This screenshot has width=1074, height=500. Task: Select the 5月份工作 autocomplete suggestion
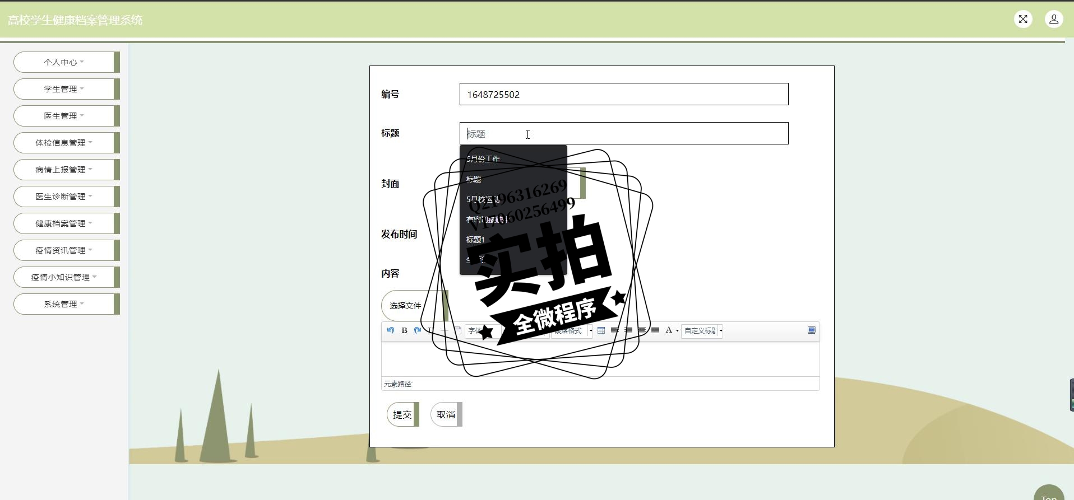(513, 159)
